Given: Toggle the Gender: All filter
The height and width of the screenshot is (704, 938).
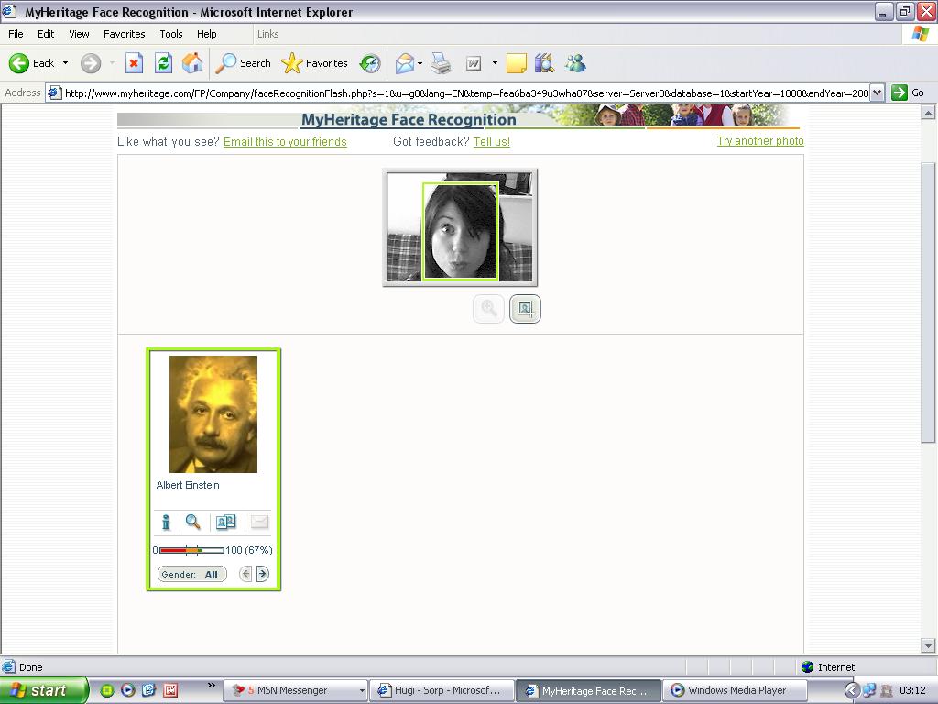Looking at the screenshot, I should pyautogui.click(x=192, y=574).
